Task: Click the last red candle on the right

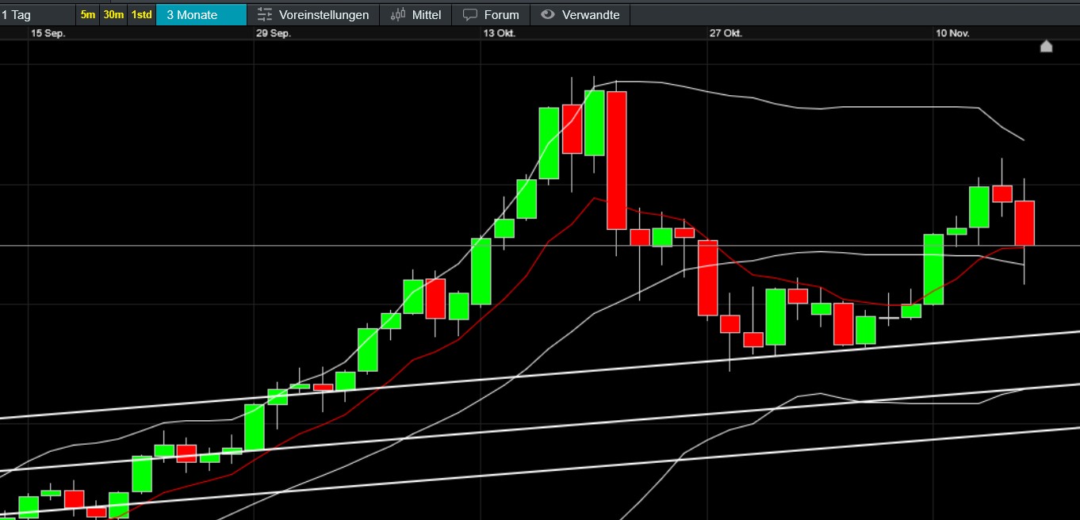Action: click(1024, 223)
